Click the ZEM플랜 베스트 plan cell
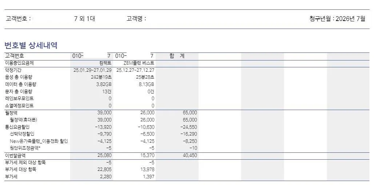Image resolution: width=384 pixels, height=185 pixels. pos(139,63)
